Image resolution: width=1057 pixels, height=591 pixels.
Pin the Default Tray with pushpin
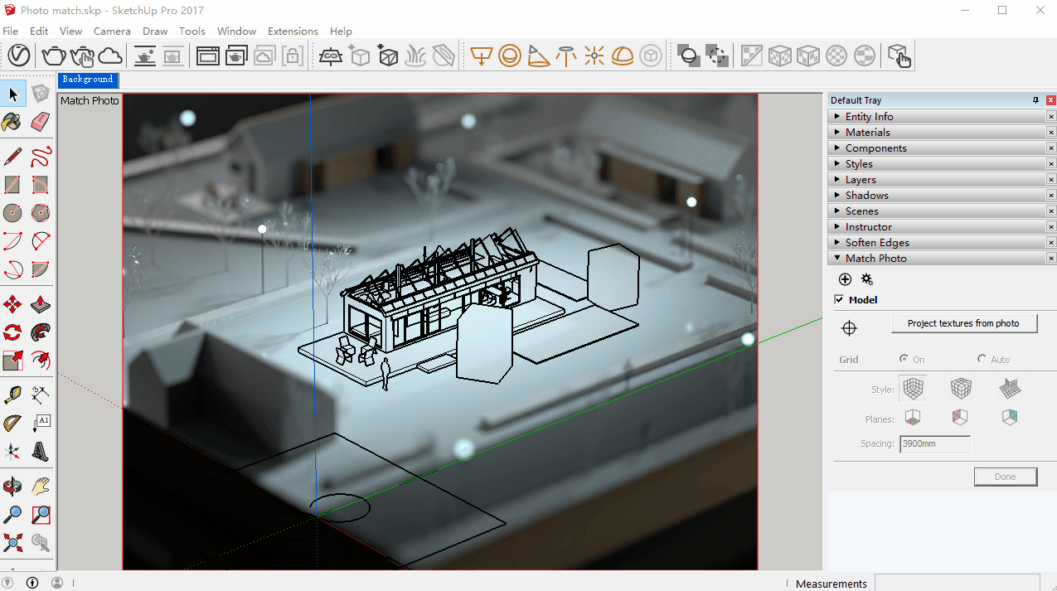click(1035, 100)
